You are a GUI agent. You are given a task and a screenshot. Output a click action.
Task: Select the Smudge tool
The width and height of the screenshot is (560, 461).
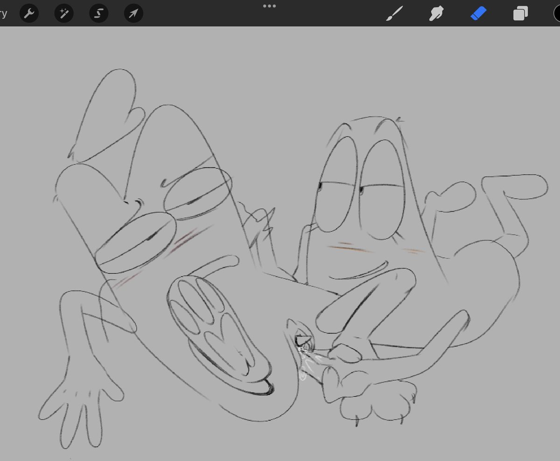click(x=436, y=14)
